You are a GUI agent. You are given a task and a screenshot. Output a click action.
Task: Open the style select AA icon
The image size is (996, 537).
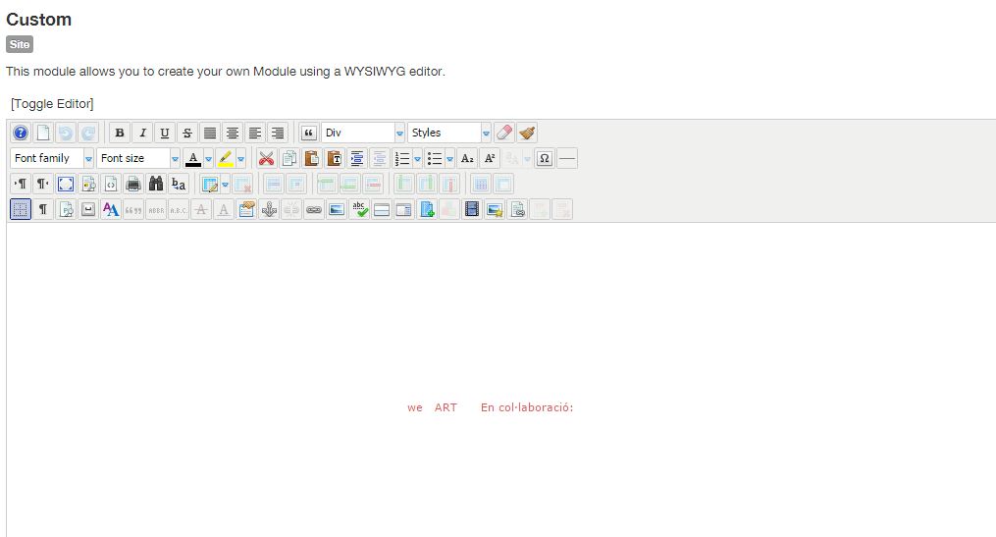(111, 210)
